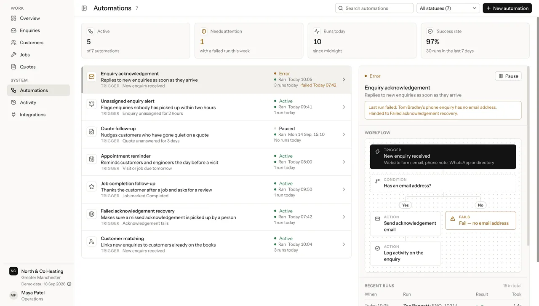Viewport: 539px width, 306px height.
Task: Click the Overview grid icon
Action: (13, 18)
